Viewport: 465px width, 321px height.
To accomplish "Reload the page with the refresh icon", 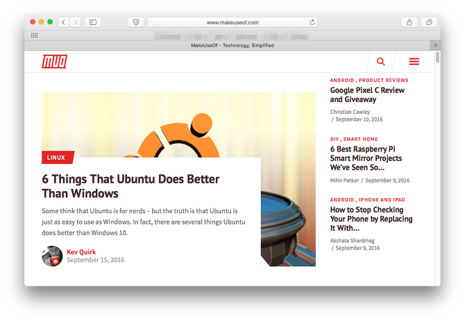I will point(312,22).
